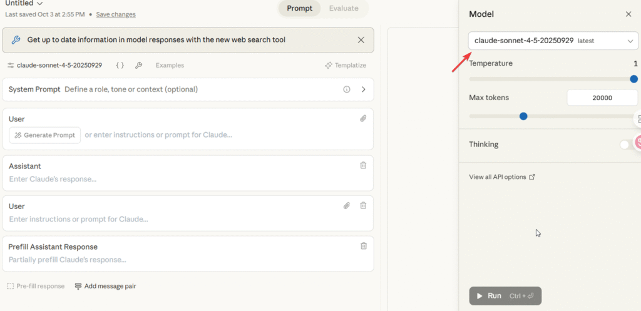Enable the Pre-fill response option
The height and width of the screenshot is (311, 641).
(x=36, y=286)
